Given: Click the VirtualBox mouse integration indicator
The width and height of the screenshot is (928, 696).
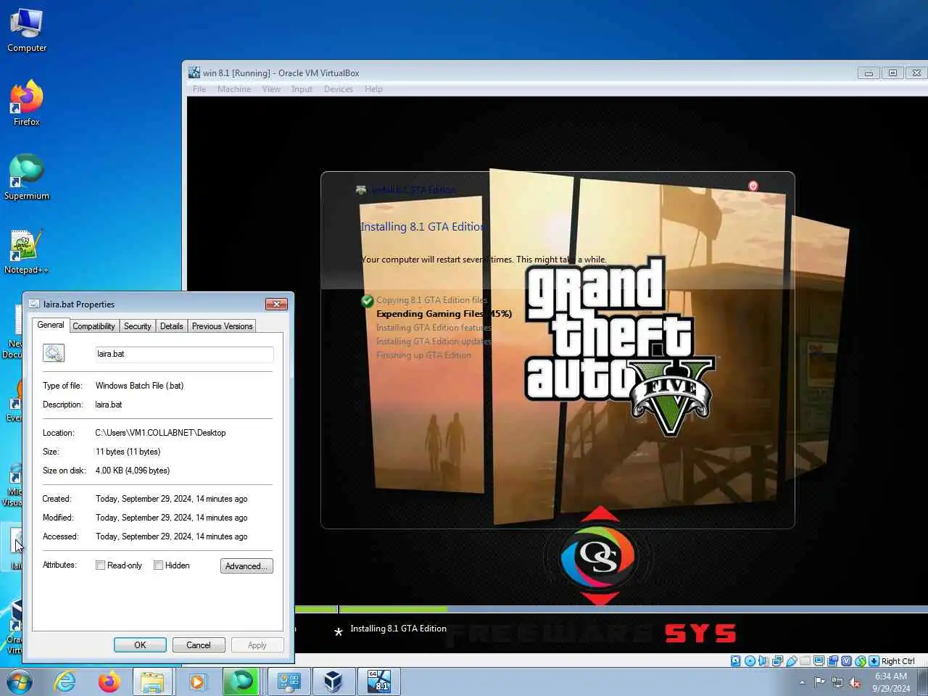Looking at the screenshot, I should (860, 660).
